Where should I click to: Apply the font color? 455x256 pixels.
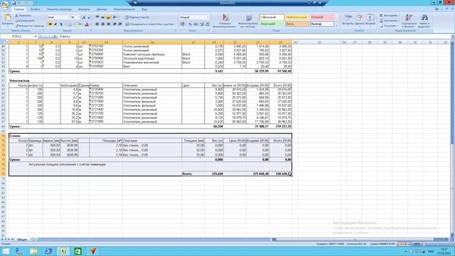[87, 24]
